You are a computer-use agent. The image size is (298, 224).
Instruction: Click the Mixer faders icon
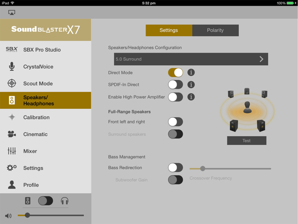12,151
